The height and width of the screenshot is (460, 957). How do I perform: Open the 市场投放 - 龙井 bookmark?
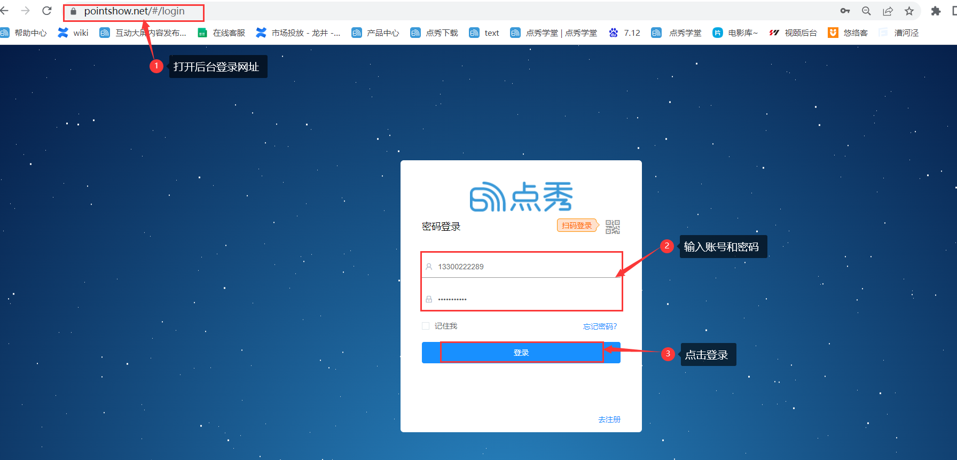(x=298, y=33)
